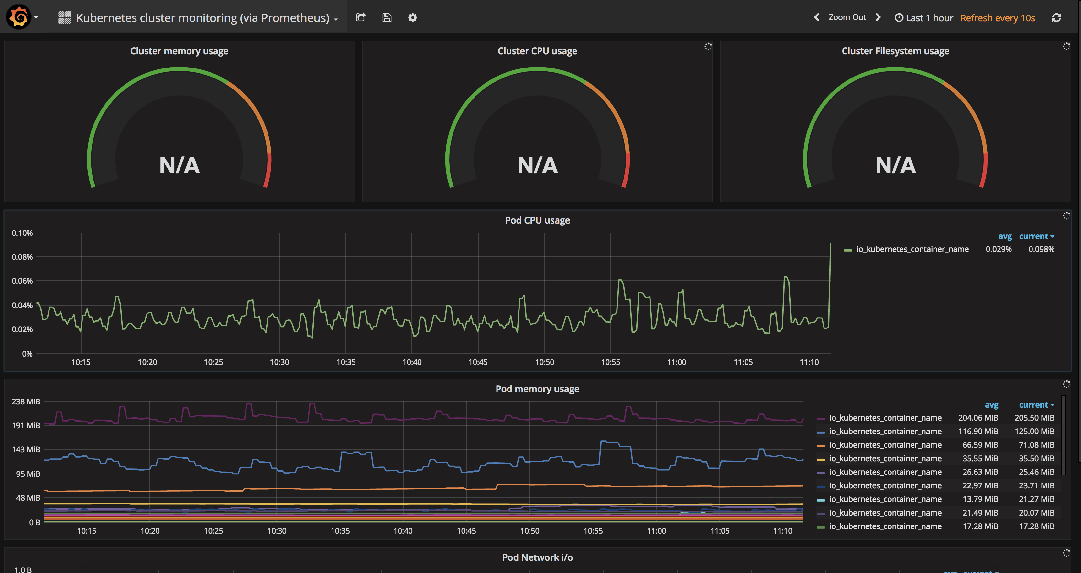Click the 21.27 MiB current value
The width and height of the screenshot is (1081, 573).
pyautogui.click(x=1036, y=499)
